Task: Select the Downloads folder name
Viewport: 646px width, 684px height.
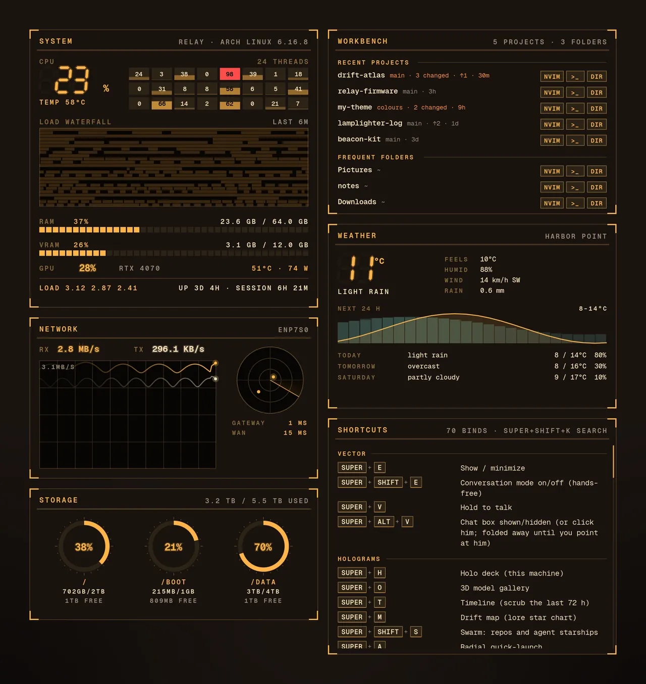Action: [357, 202]
